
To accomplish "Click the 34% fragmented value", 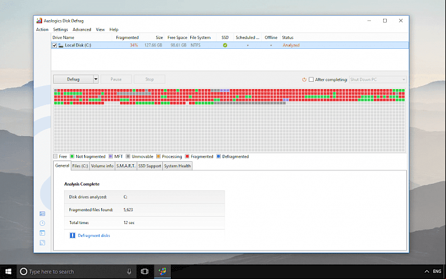I will tap(134, 45).
